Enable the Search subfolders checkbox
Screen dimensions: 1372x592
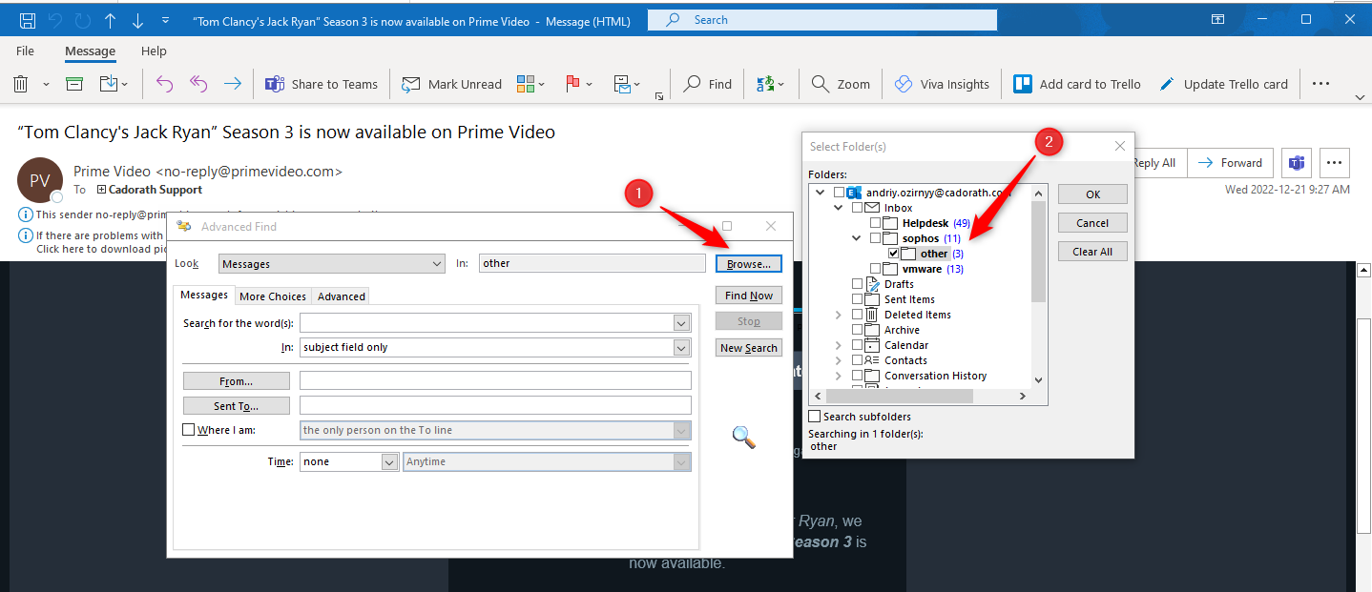coord(815,417)
